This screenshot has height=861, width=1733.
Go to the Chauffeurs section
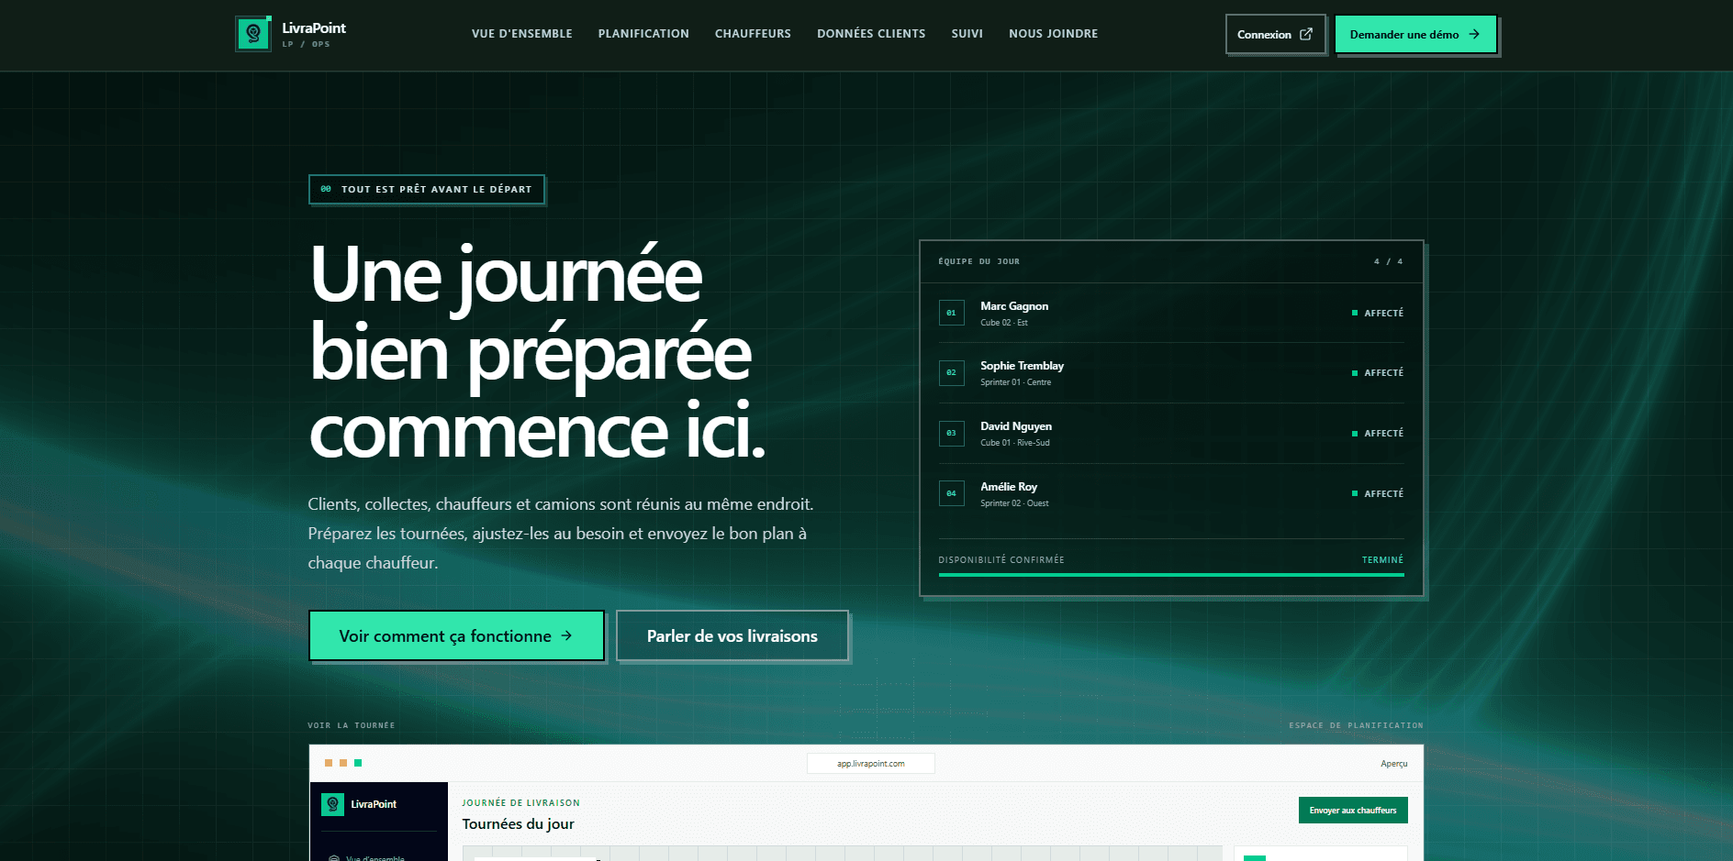[753, 34]
